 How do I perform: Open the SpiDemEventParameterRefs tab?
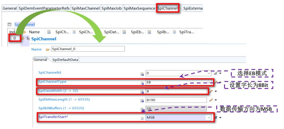pyautogui.click(x=44, y=8)
